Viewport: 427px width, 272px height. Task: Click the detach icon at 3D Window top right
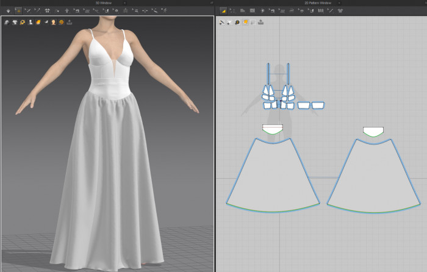pos(212,3)
